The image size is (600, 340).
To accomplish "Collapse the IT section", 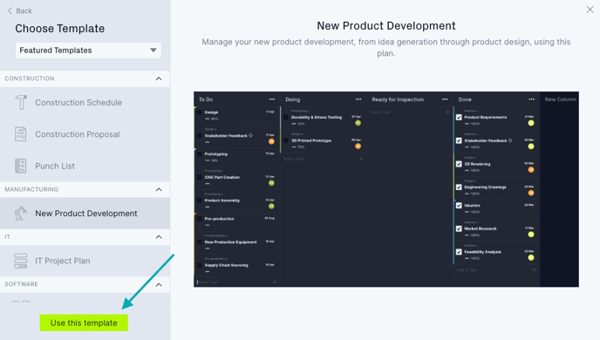I will click(x=159, y=237).
